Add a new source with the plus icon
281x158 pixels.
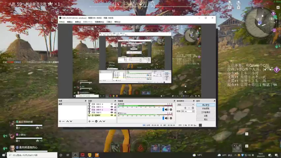point(90,121)
